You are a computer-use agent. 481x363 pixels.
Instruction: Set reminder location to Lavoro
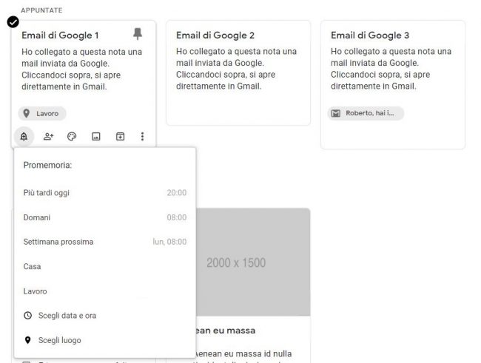pos(104,291)
